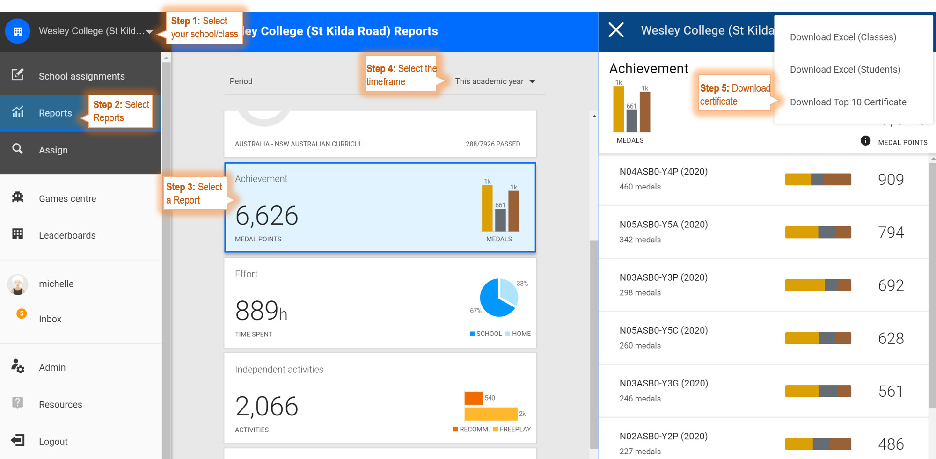
Task: Open class N05ASB0-Y5A (2020) row
Action: tap(763, 232)
